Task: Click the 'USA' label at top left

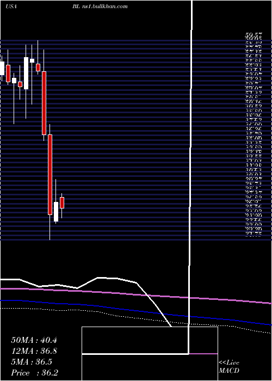Action: 11,7
